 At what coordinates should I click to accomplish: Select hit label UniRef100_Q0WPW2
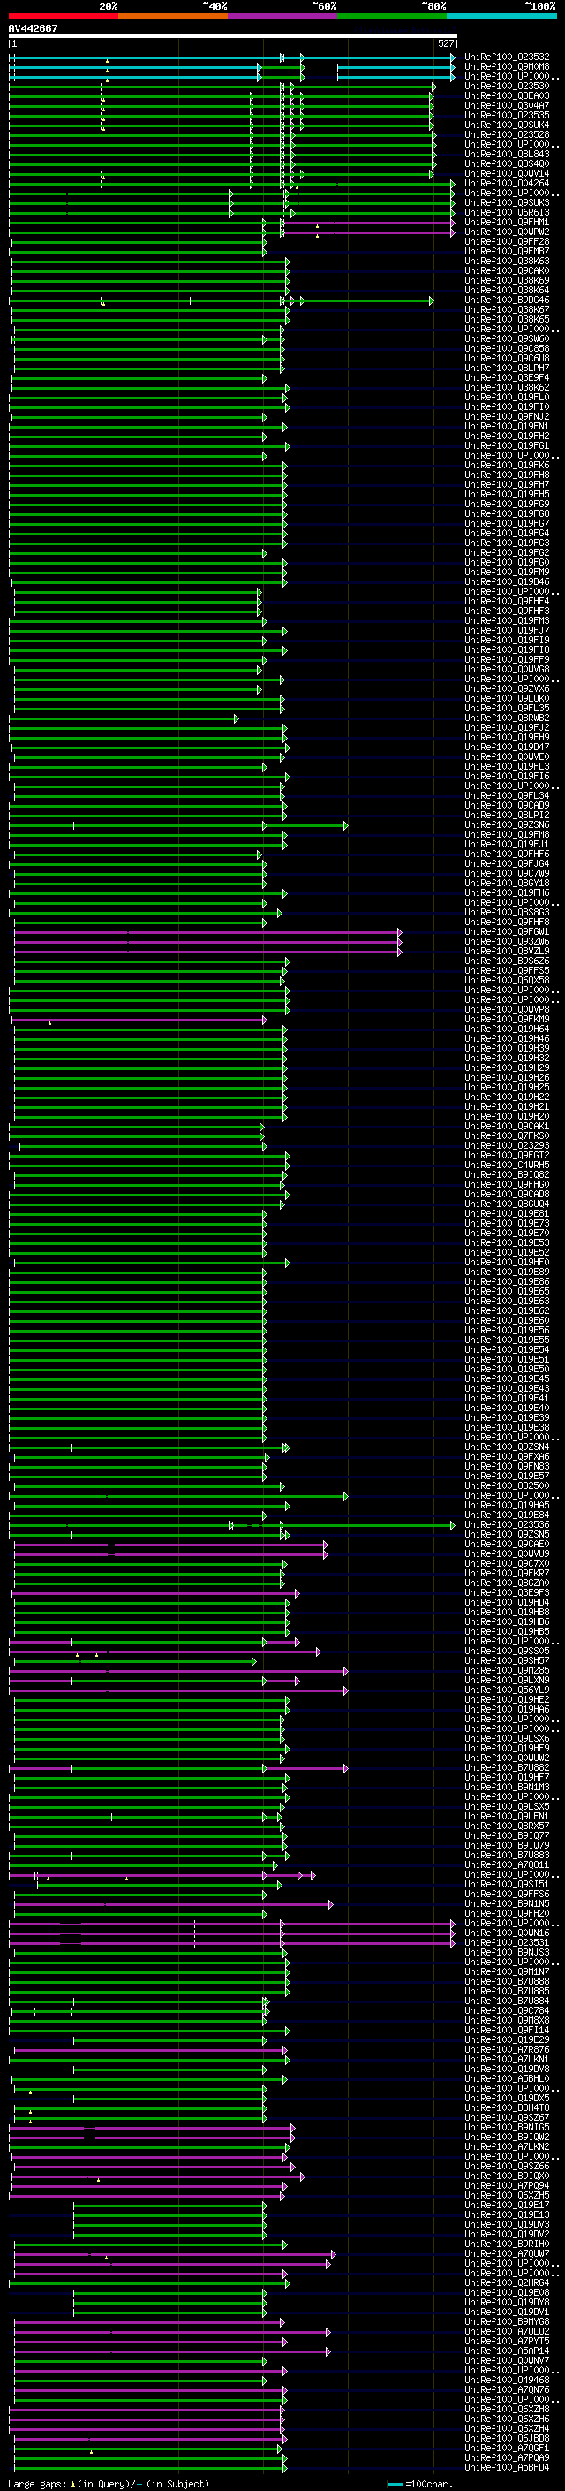coord(507,232)
